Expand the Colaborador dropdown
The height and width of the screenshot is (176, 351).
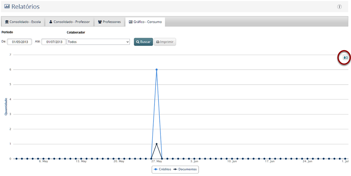(x=98, y=42)
